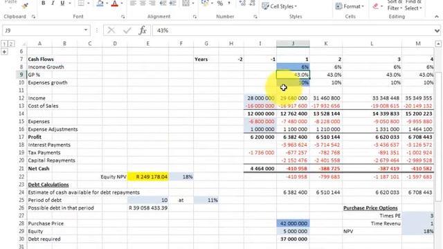
Task: Open the Clipboard pane dialog launcher
Action: click(33, 17)
